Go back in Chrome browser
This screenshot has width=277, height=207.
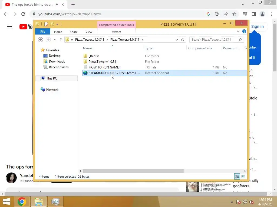6,14
